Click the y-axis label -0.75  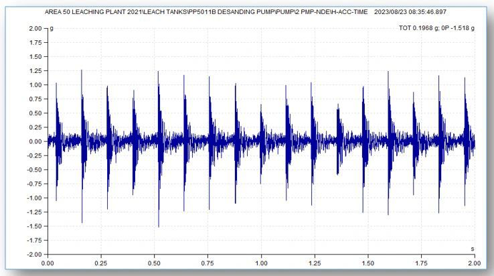pyautogui.click(x=34, y=184)
